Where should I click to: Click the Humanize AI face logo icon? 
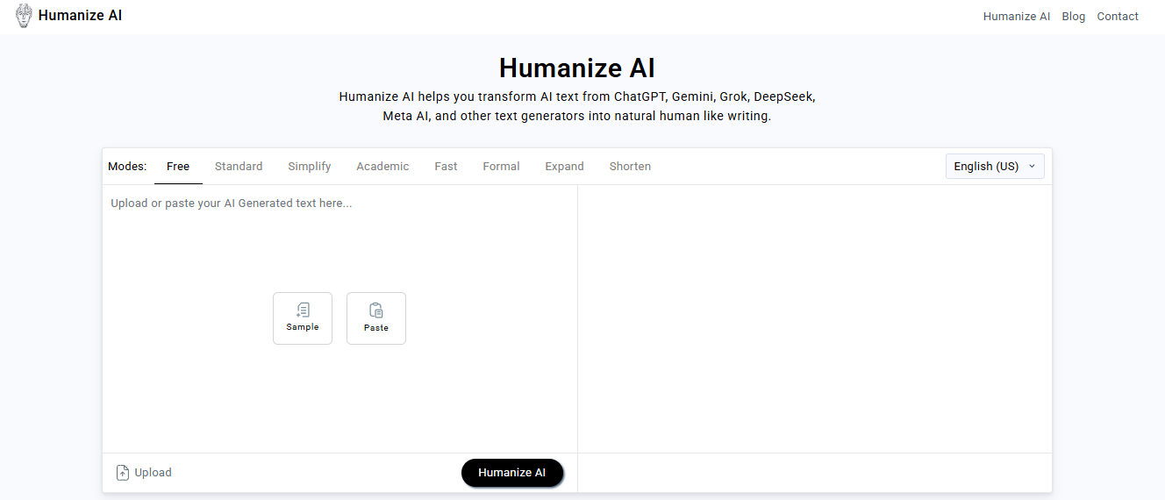point(24,16)
